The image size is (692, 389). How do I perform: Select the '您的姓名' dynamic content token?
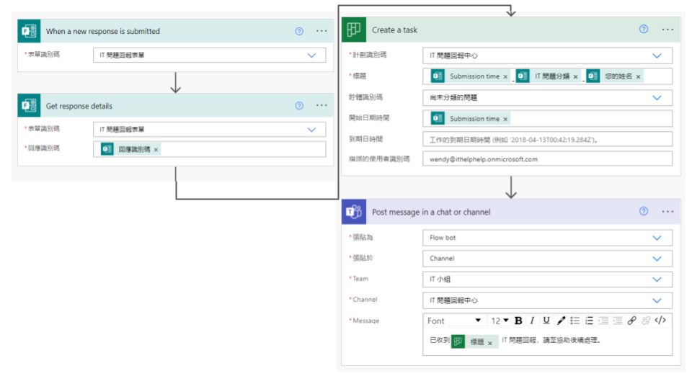tap(614, 76)
